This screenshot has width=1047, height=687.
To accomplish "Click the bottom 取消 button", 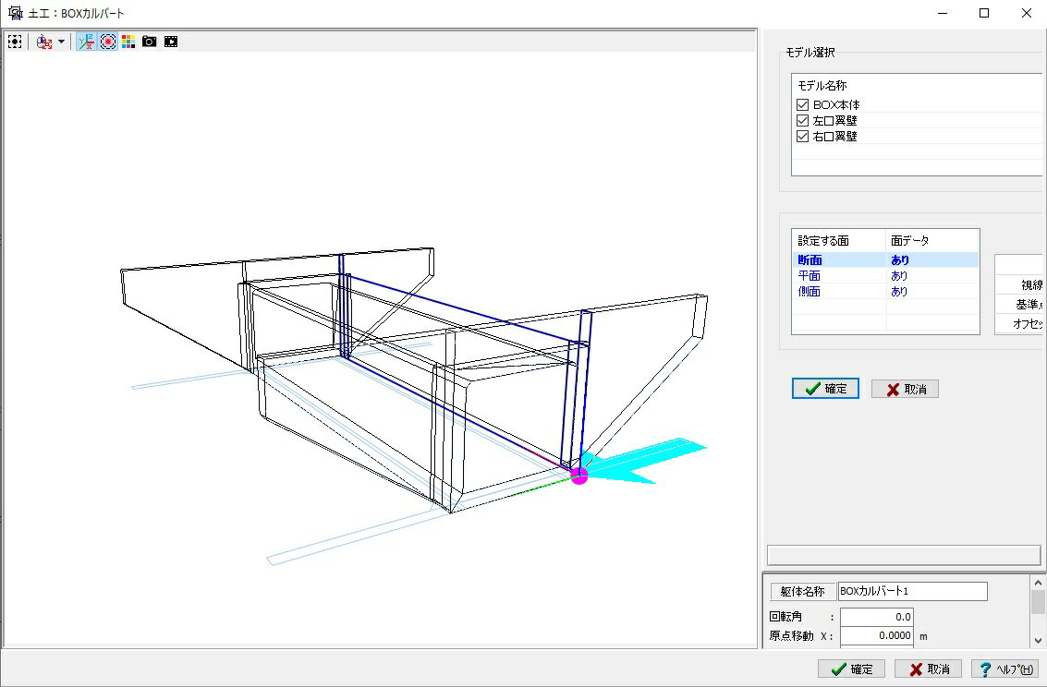I will point(928,669).
